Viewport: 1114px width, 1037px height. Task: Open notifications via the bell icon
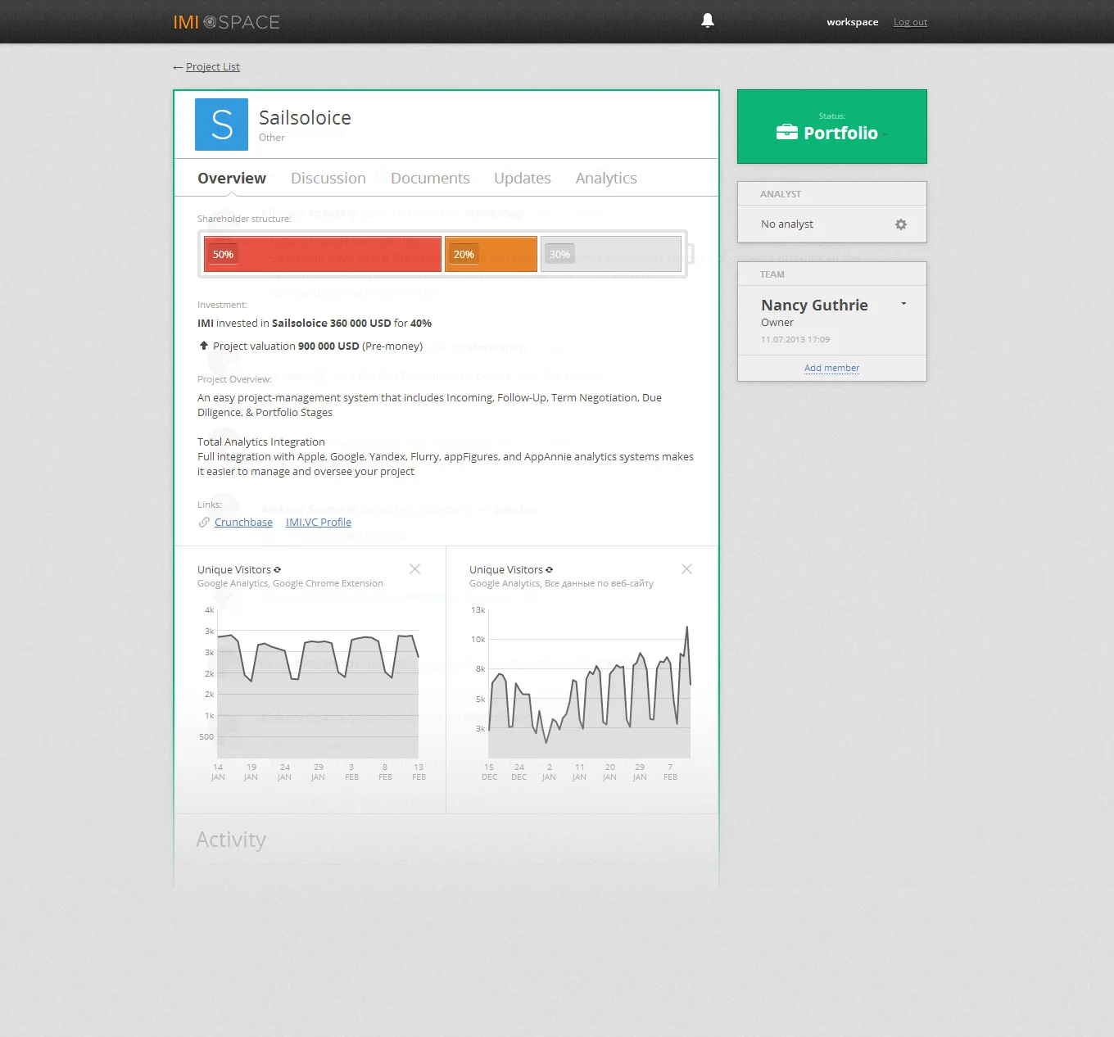[x=708, y=20]
